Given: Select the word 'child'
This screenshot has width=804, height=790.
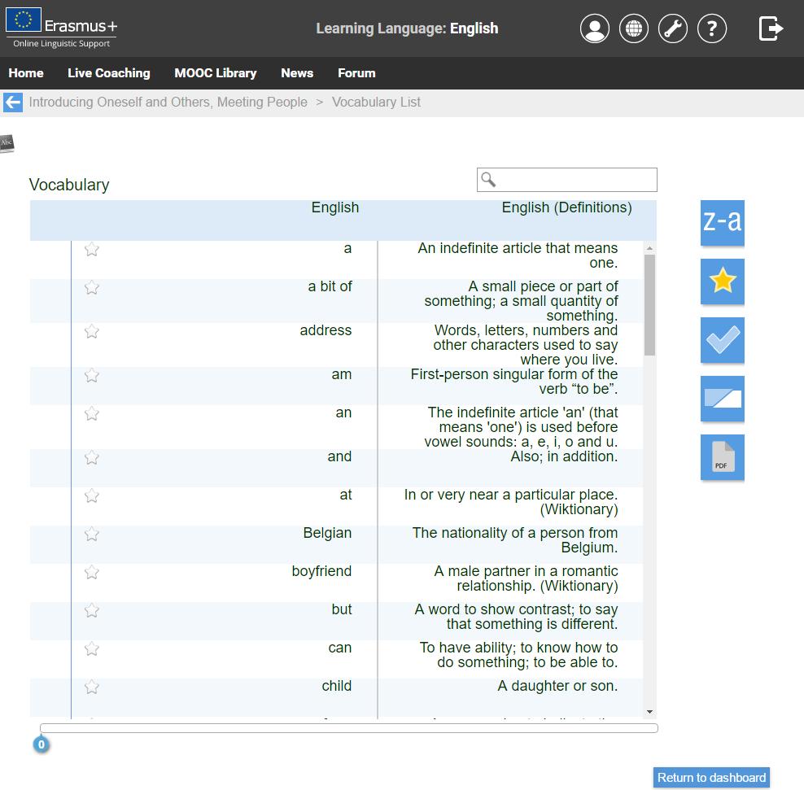Looking at the screenshot, I should coord(336,686).
